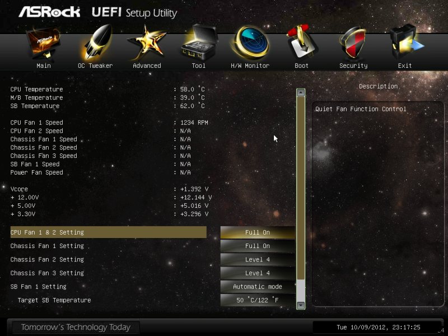Click the + 3.30V voltage row
448x336 pixels.
[x=109, y=214]
